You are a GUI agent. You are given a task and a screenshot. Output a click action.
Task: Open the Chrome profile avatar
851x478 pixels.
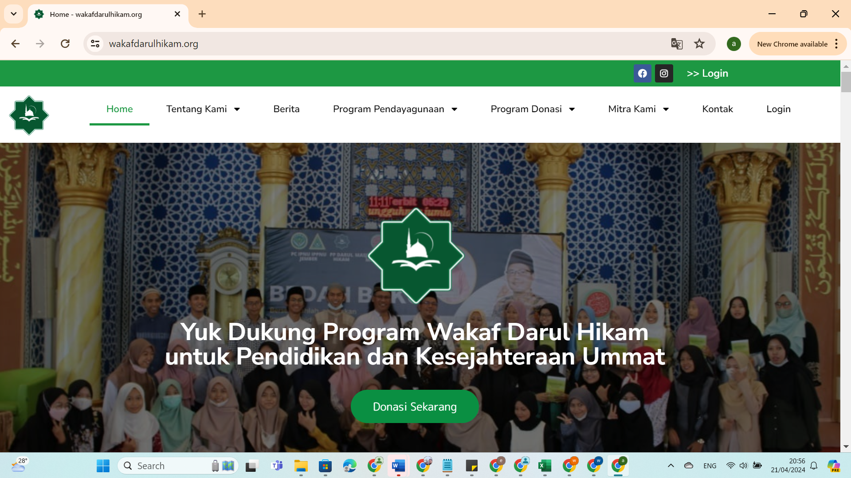(x=733, y=44)
